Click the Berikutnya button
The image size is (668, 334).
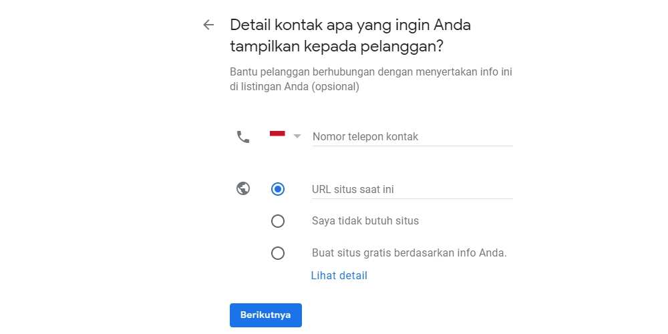click(x=266, y=315)
